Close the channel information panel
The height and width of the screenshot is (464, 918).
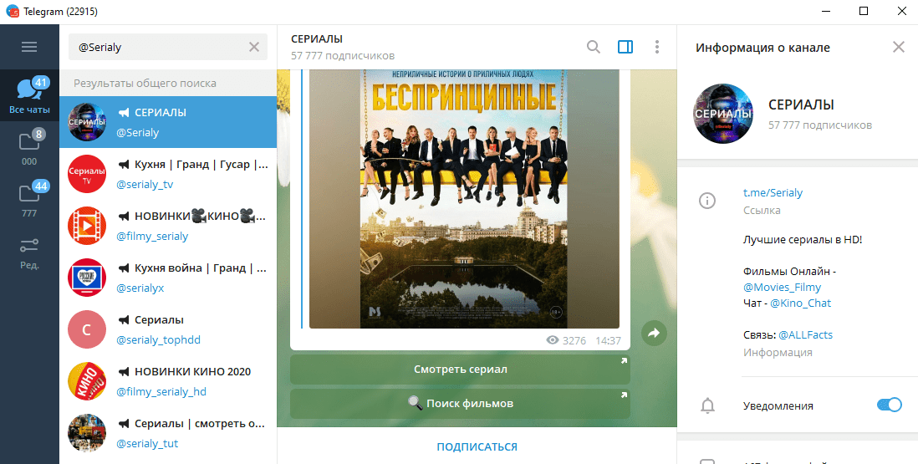899,47
